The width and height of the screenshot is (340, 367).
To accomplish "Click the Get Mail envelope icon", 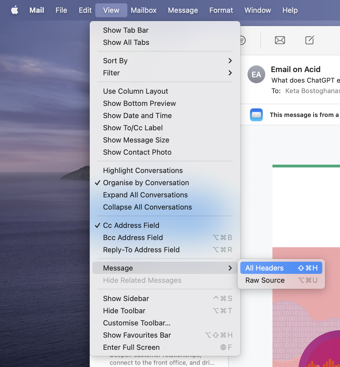I will (x=280, y=40).
